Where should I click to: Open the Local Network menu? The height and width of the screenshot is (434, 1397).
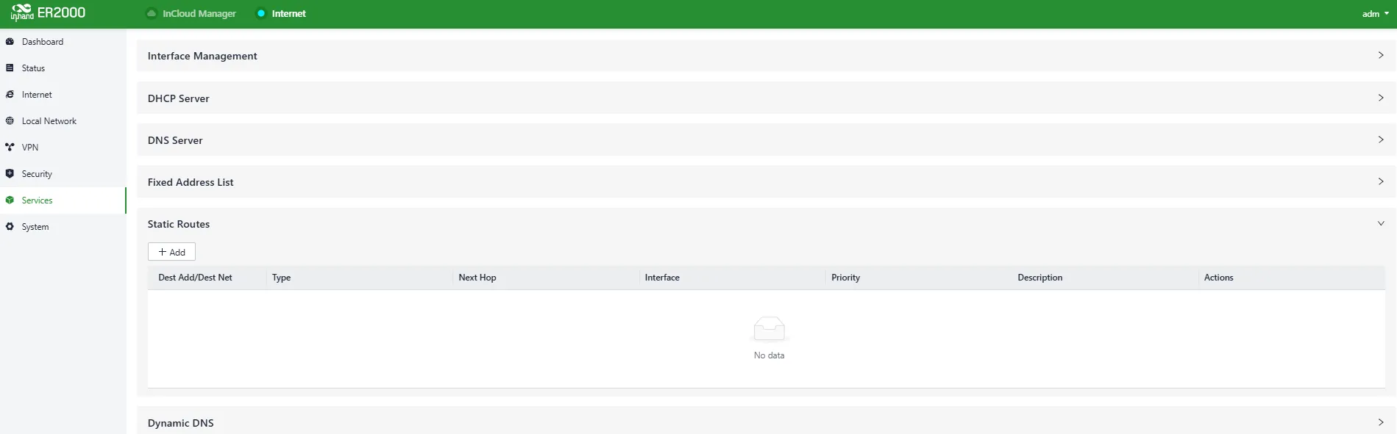click(x=63, y=121)
